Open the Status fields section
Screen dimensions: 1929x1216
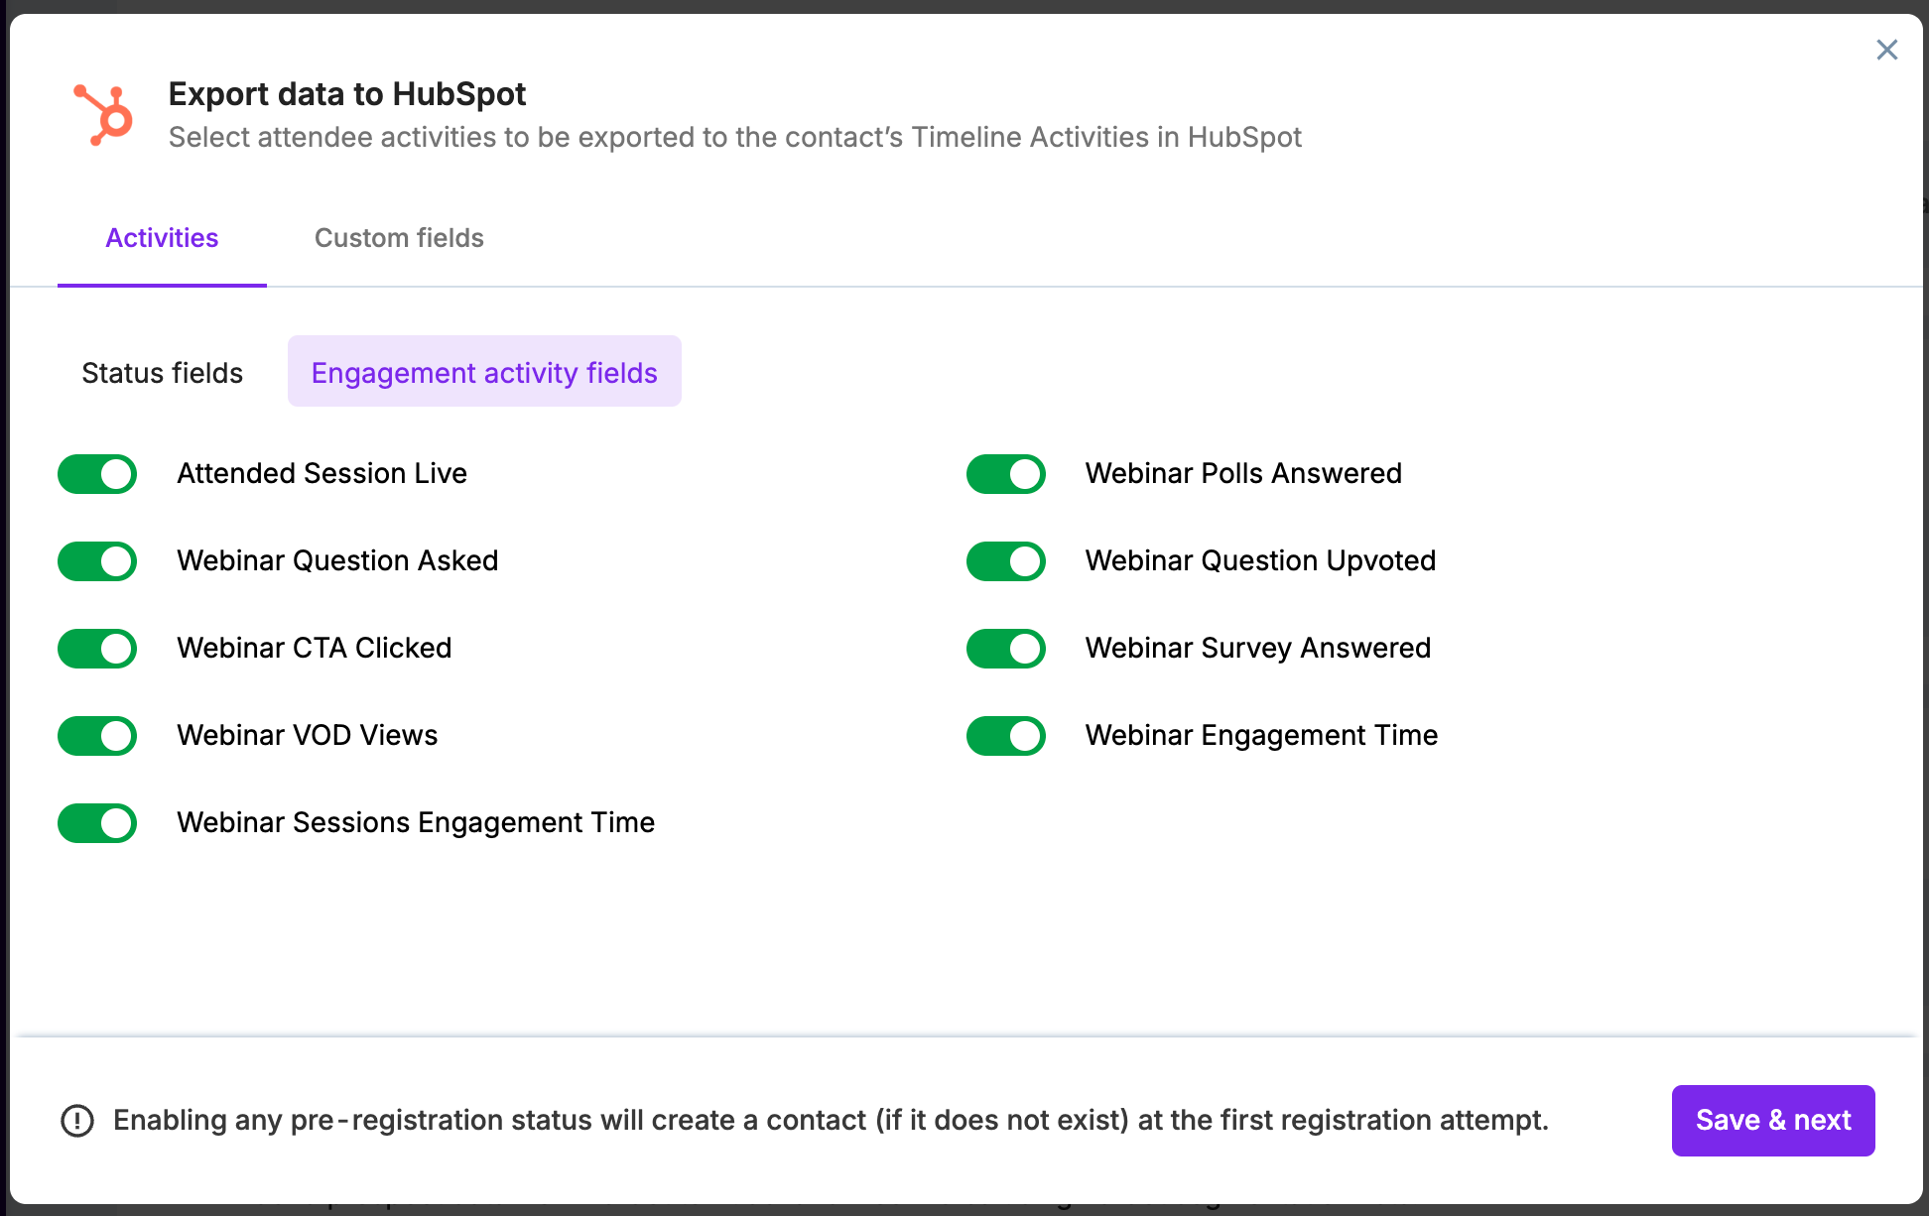[x=162, y=373]
